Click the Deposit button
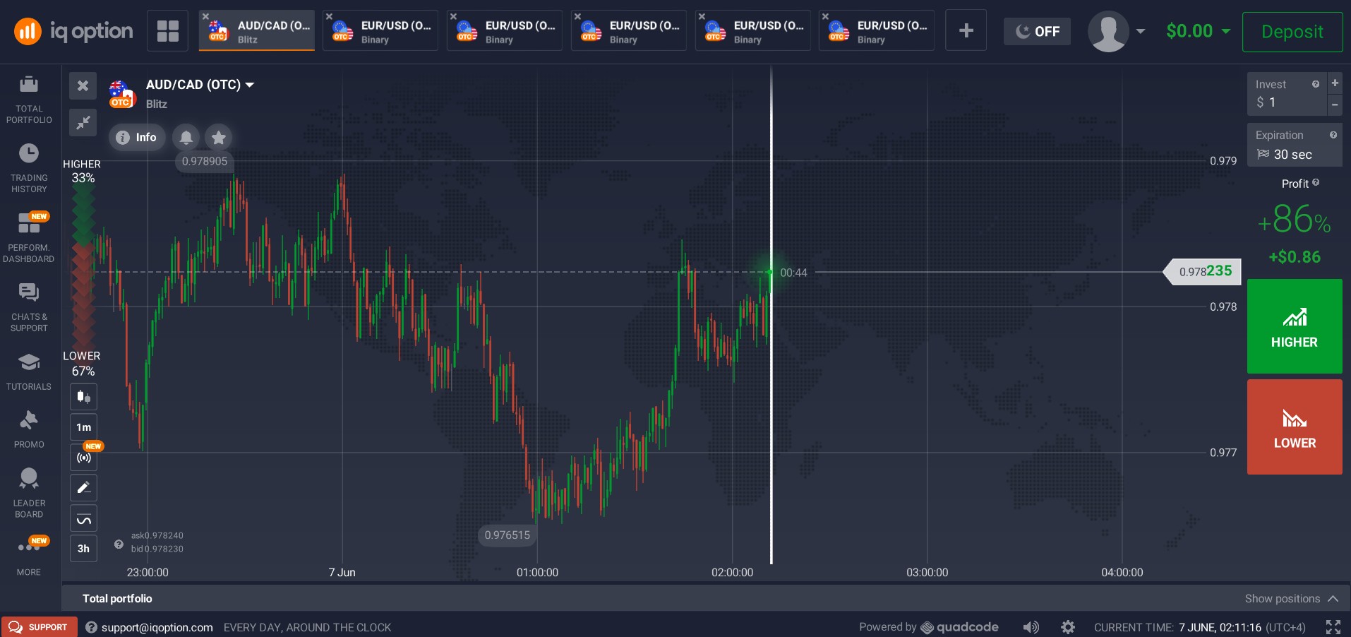The height and width of the screenshot is (637, 1351). point(1292,32)
